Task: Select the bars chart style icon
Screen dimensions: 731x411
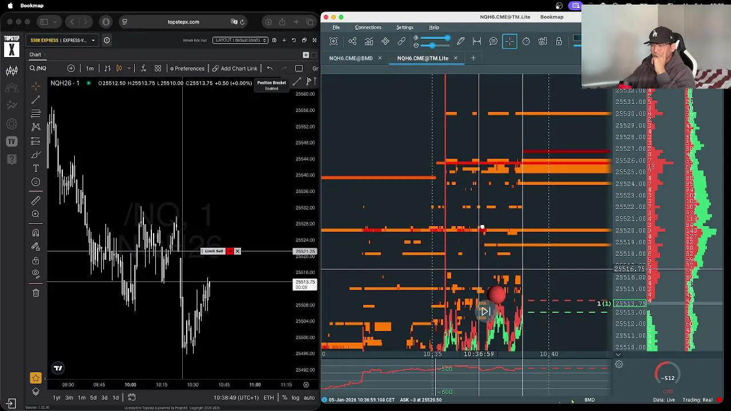Action: pyautogui.click(x=107, y=68)
